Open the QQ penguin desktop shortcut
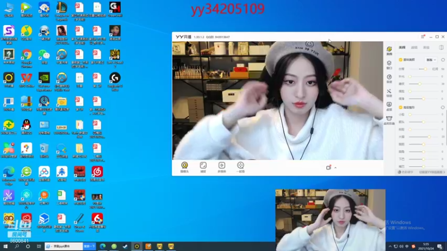 26,127
